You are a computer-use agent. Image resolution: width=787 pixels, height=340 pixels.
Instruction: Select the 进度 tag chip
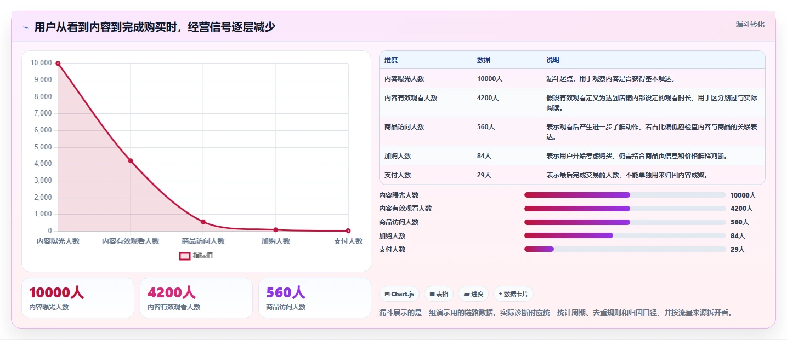[x=473, y=294]
